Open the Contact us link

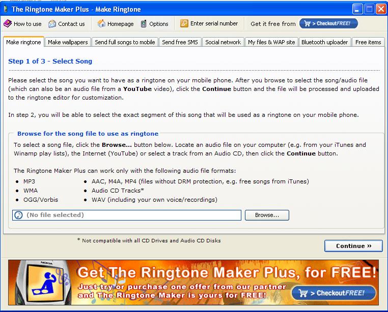click(67, 24)
